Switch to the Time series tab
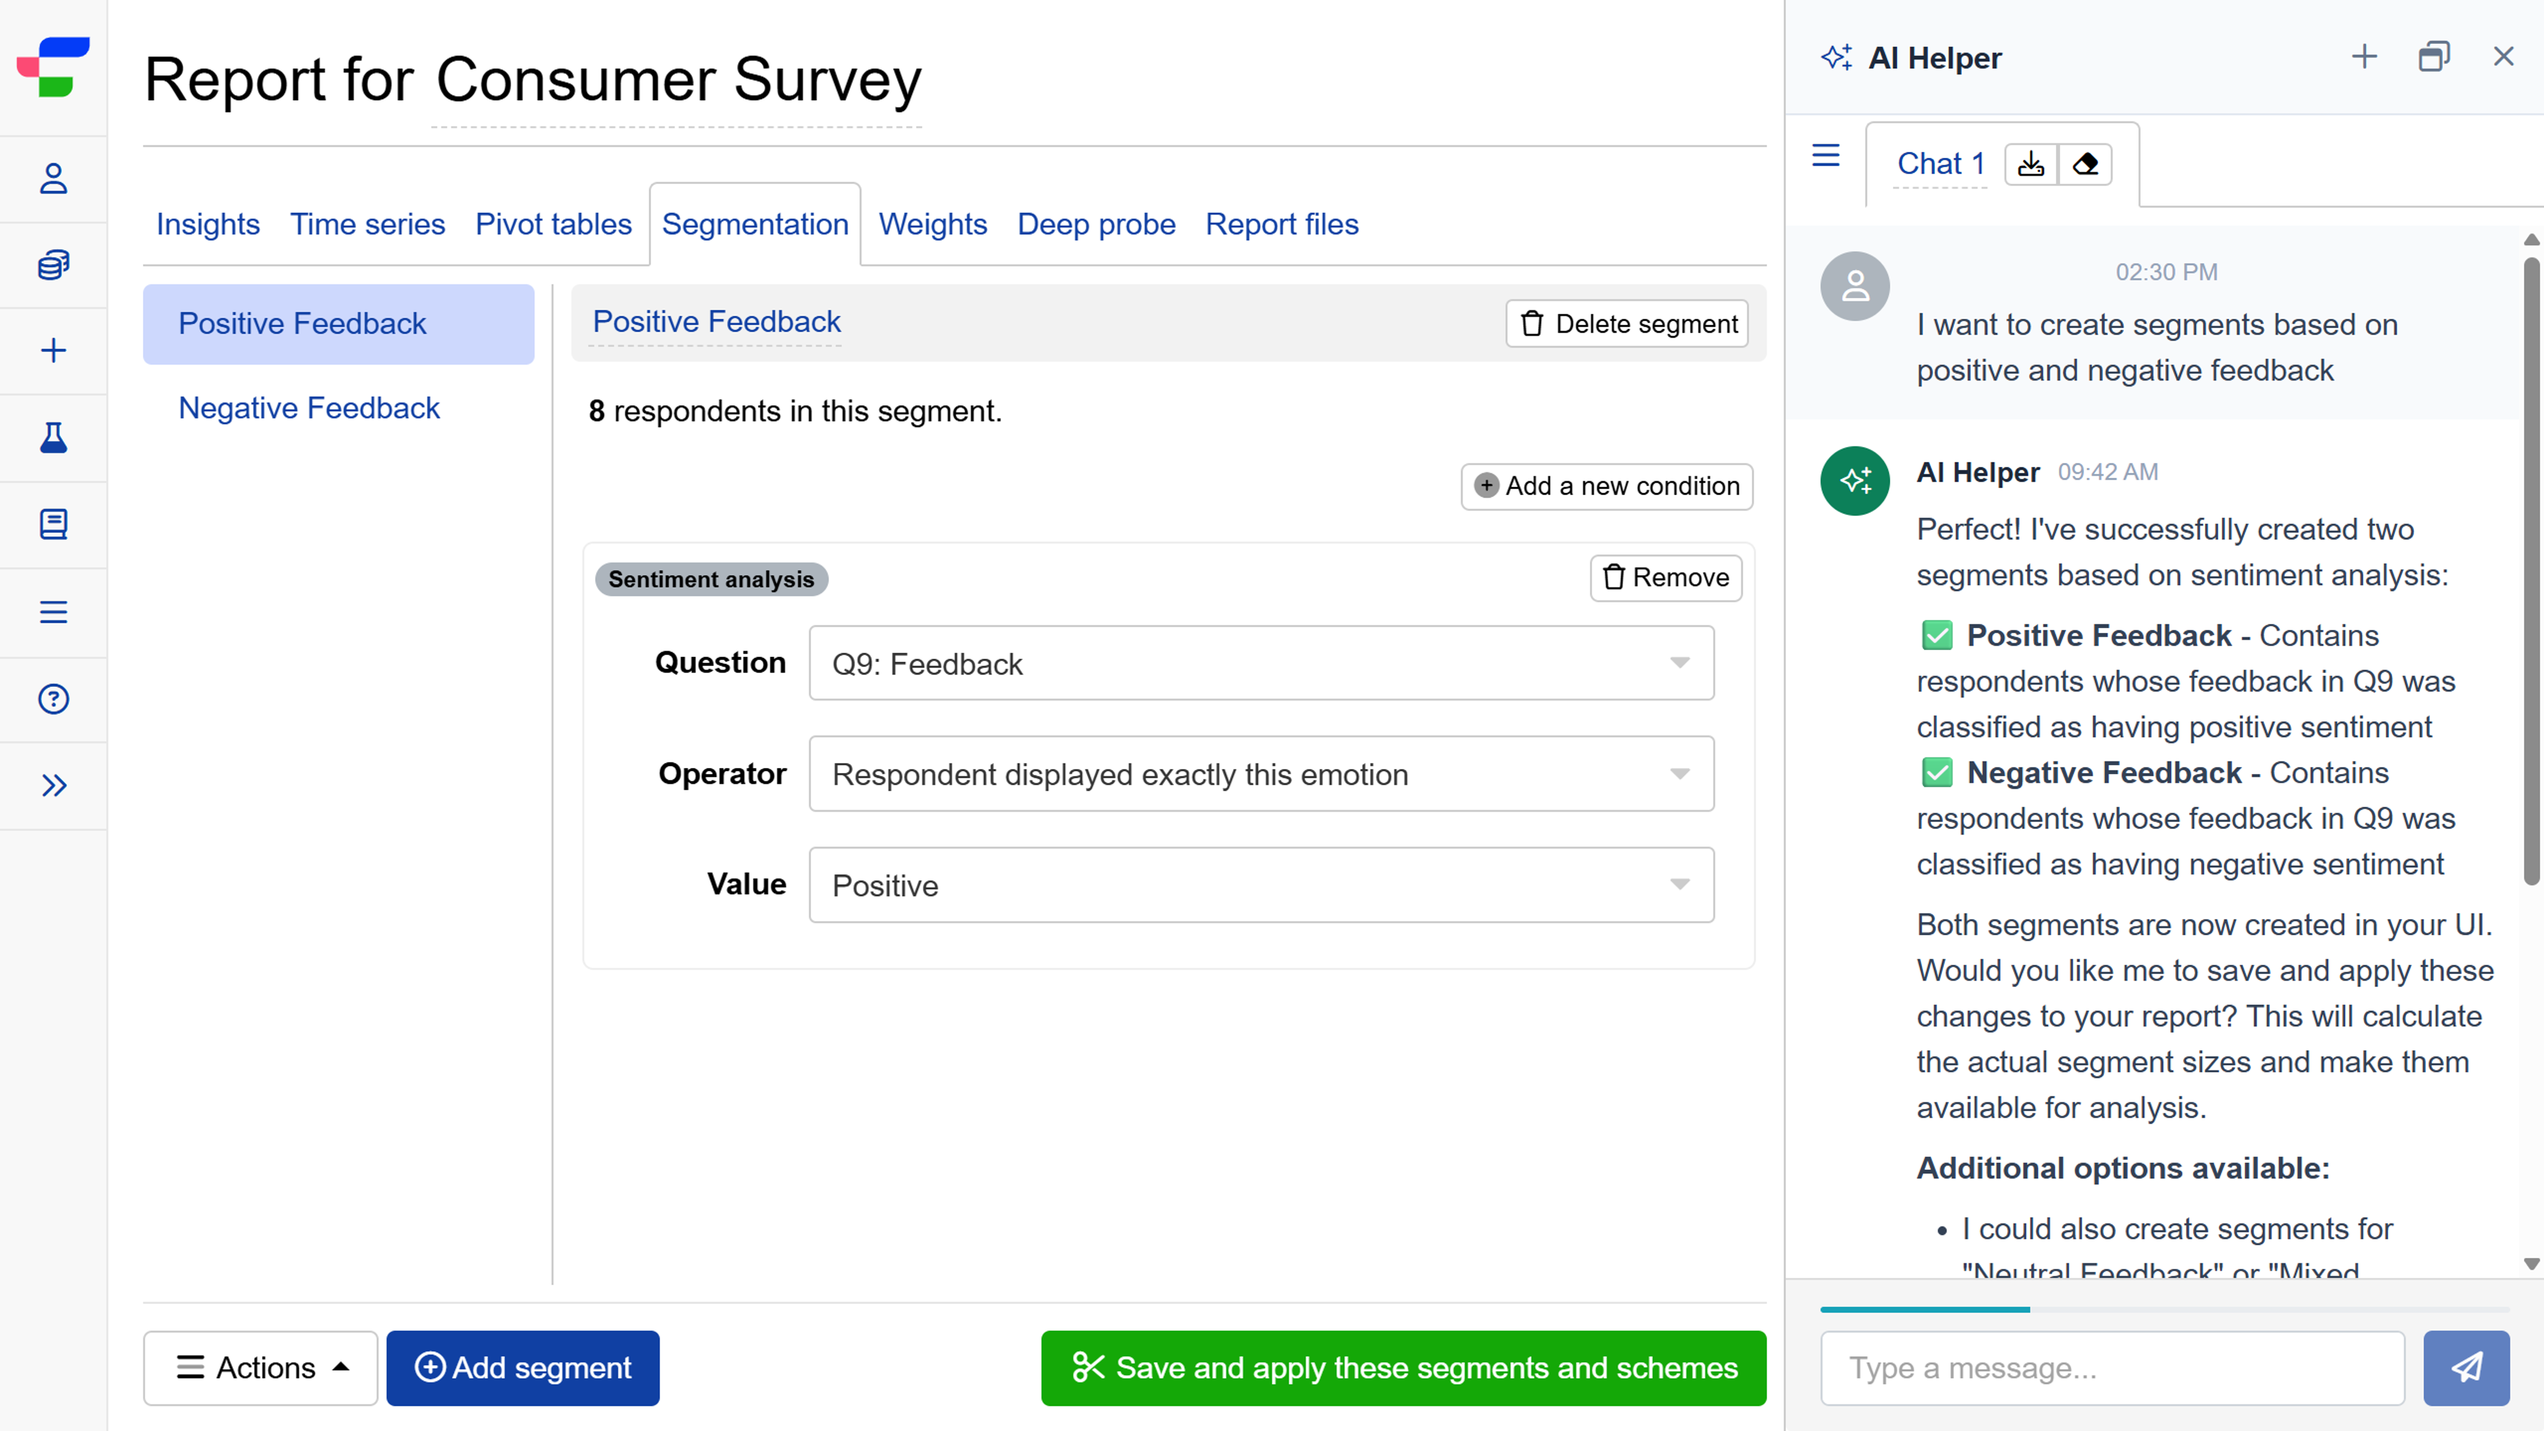Viewport: 2544px width, 1431px height. tap(367, 224)
